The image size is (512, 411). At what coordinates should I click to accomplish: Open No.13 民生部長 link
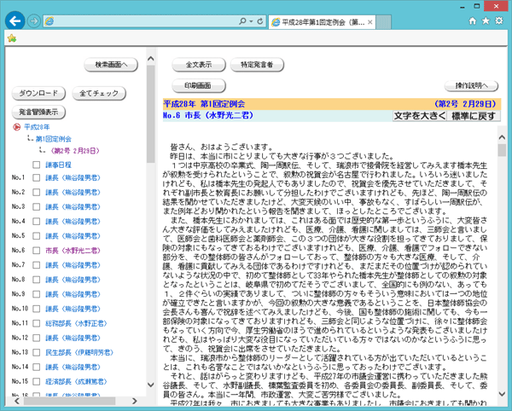(79, 352)
